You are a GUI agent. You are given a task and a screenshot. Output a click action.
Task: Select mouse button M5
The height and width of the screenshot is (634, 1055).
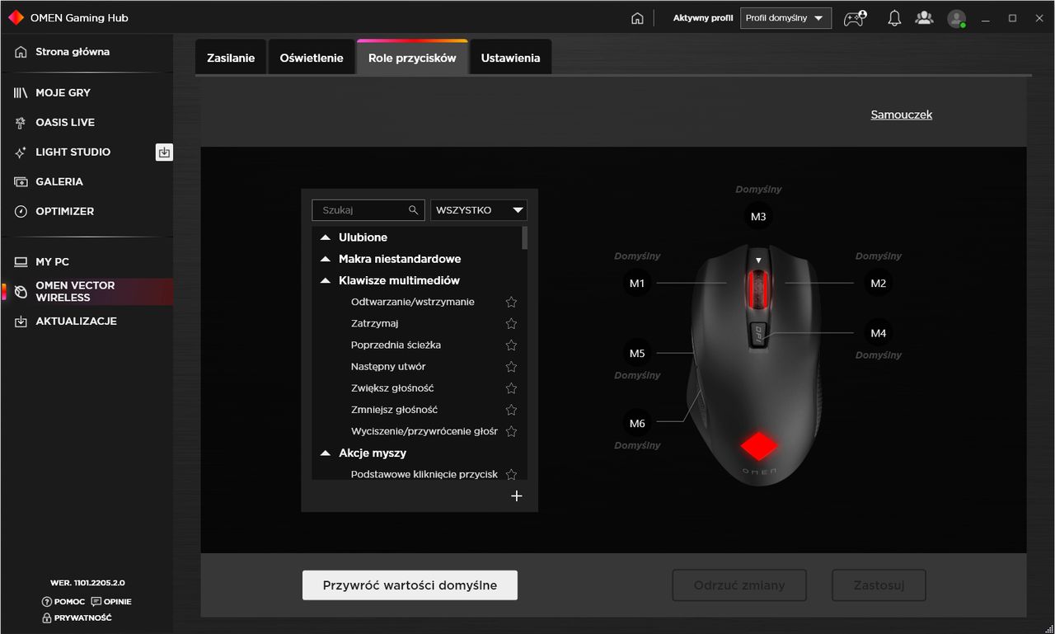pos(637,353)
